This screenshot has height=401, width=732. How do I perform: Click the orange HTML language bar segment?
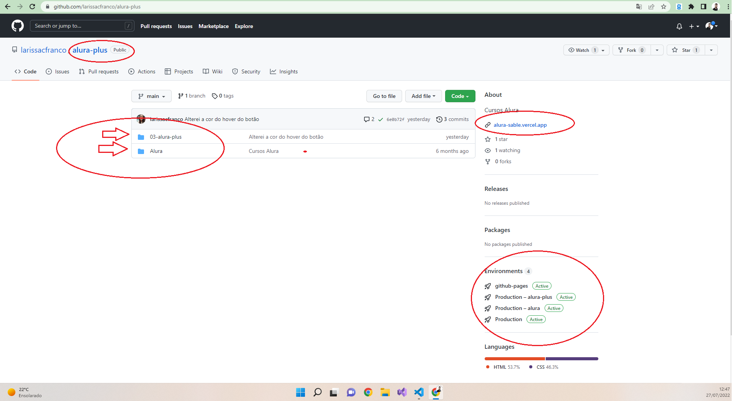click(x=515, y=359)
